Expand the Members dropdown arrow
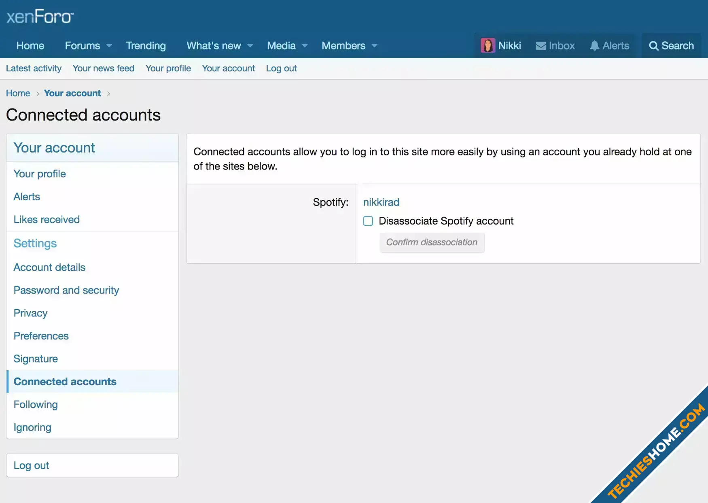The width and height of the screenshot is (708, 503). (x=375, y=46)
